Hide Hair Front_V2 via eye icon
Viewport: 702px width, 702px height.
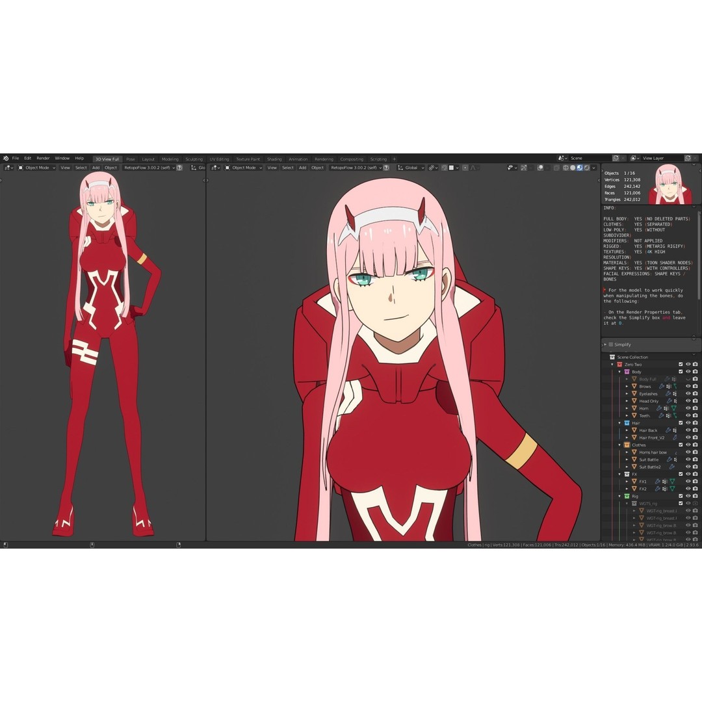pos(688,437)
